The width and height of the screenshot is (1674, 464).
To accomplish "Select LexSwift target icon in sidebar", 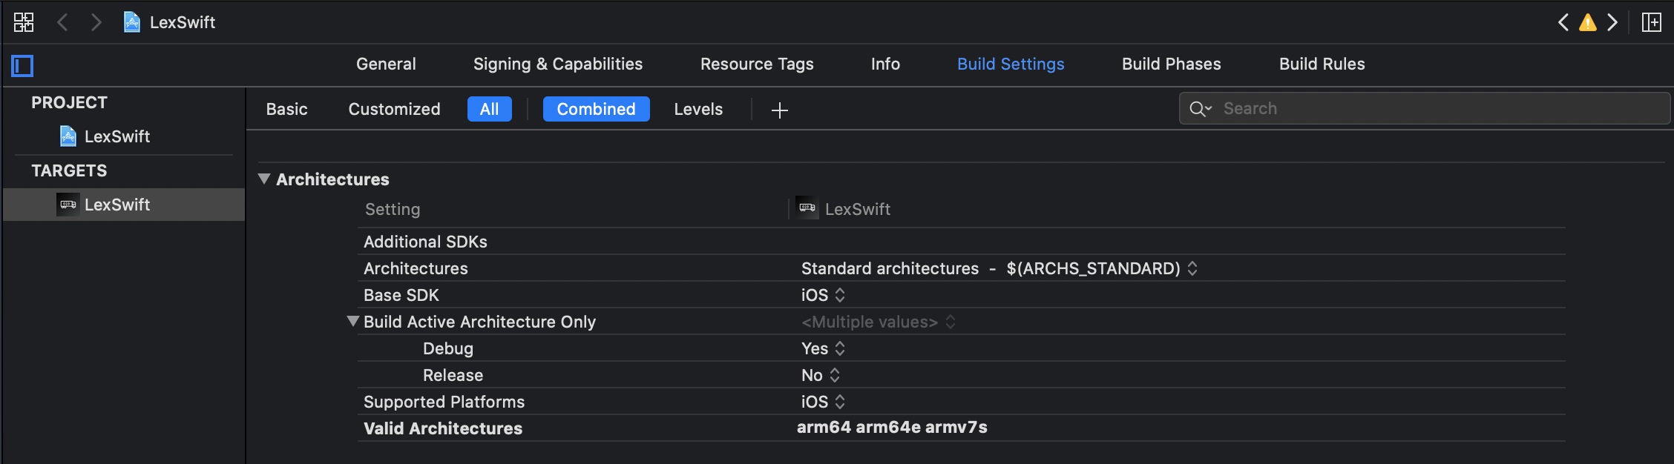I will 68,205.
